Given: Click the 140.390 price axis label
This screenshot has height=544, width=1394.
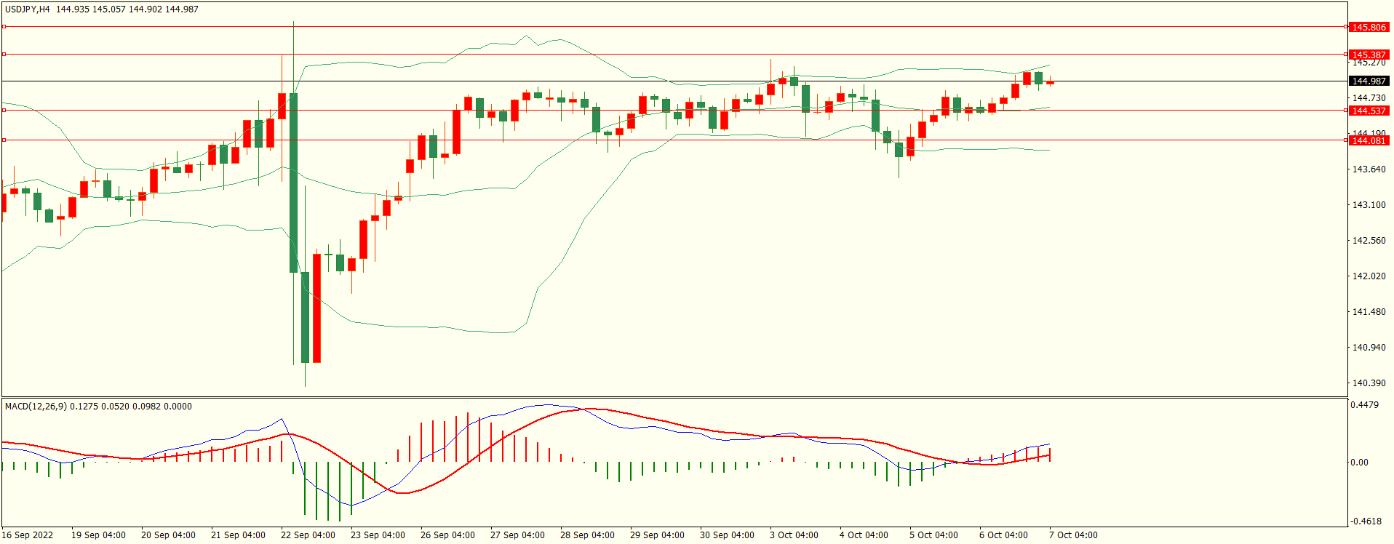Looking at the screenshot, I should pos(1369,383).
